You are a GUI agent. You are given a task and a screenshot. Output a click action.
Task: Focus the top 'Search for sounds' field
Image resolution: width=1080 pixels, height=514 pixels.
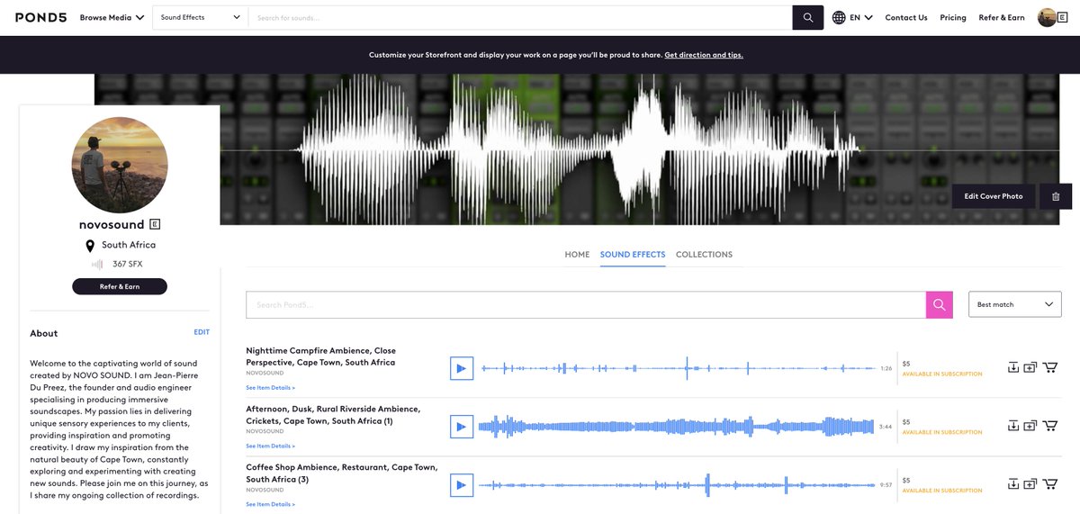[520, 17]
